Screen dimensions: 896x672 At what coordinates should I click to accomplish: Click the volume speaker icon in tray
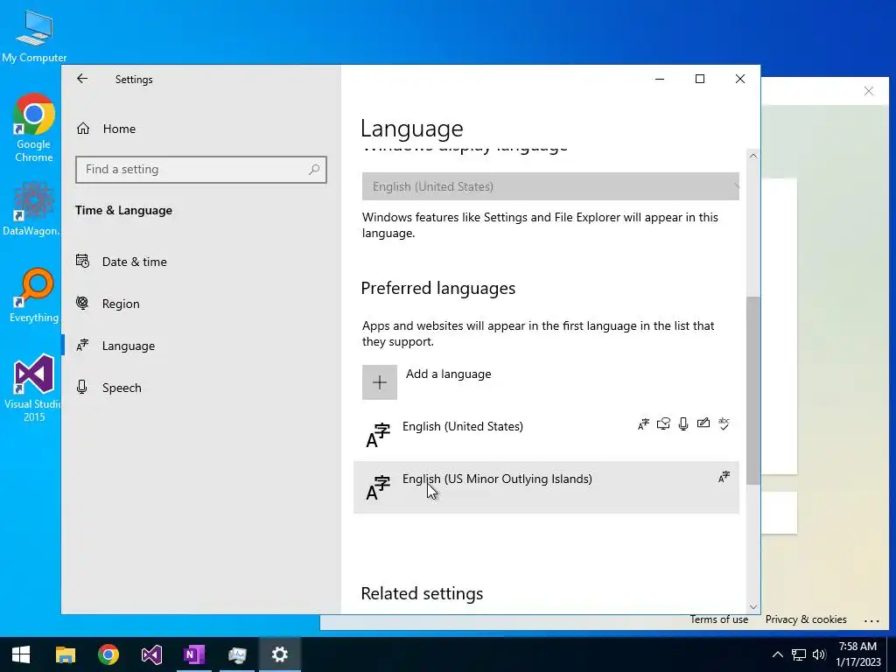click(x=819, y=654)
